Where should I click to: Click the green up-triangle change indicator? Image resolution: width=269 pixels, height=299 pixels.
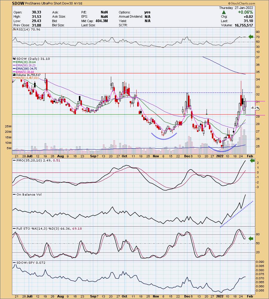coord(224,12)
